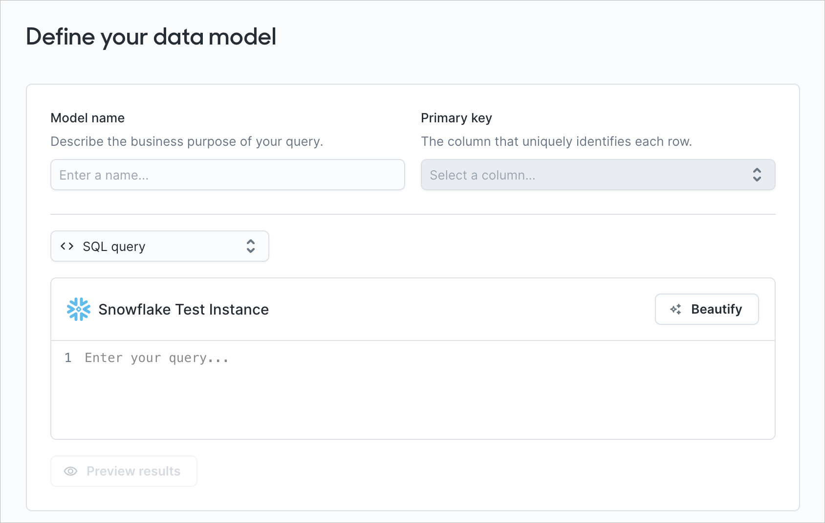This screenshot has width=825, height=523.
Task: Click the Snowflake logo icon
Action: [79, 309]
